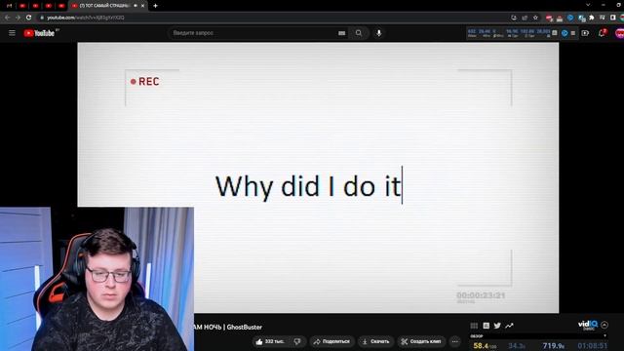
Task: Open a new browser tab
Action: coord(156,6)
